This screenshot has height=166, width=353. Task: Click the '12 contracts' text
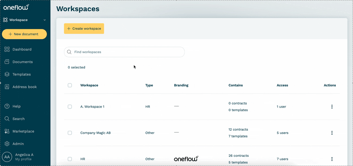[238, 130]
